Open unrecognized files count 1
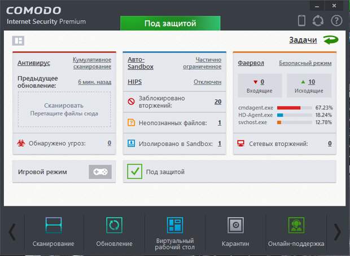This screenshot has width=350, height=256. pyautogui.click(x=220, y=123)
